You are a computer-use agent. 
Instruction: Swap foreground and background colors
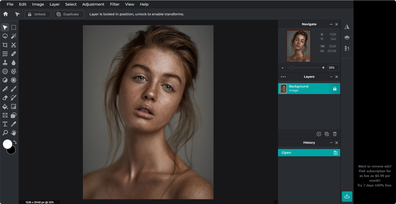pyautogui.click(x=15, y=142)
